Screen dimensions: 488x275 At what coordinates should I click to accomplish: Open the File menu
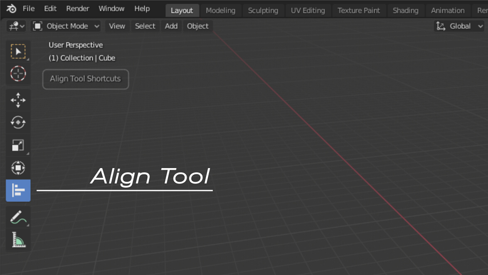tap(28, 8)
